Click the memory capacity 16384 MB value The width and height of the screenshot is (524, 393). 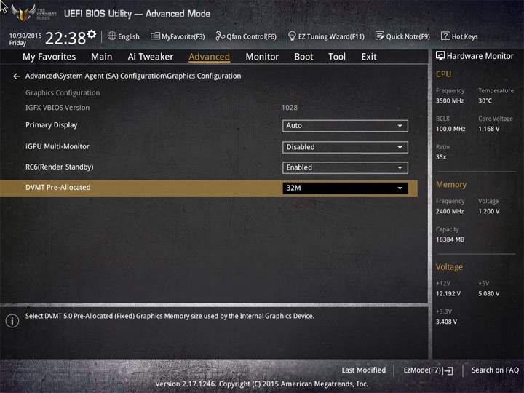pos(450,239)
